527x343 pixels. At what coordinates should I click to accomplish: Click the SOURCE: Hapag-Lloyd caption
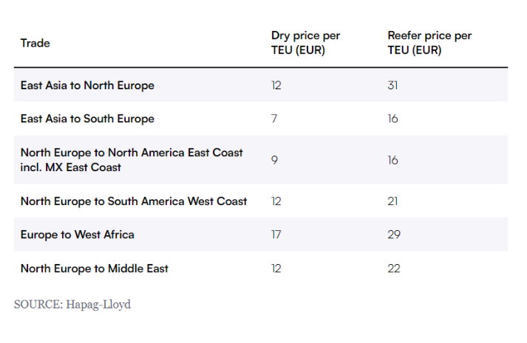coord(72,305)
